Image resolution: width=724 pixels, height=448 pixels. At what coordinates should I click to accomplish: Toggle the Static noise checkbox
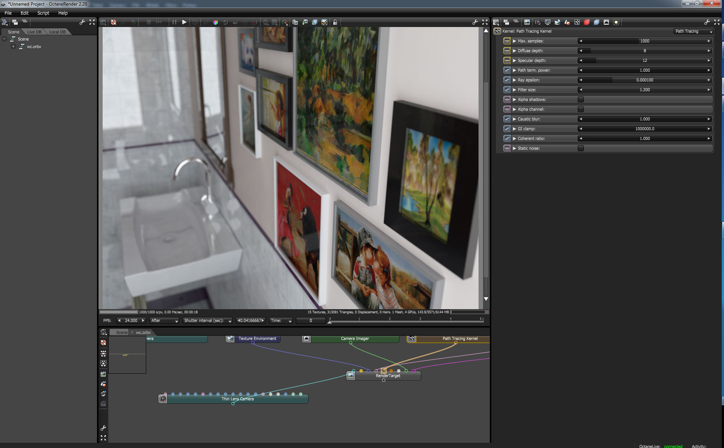point(581,148)
